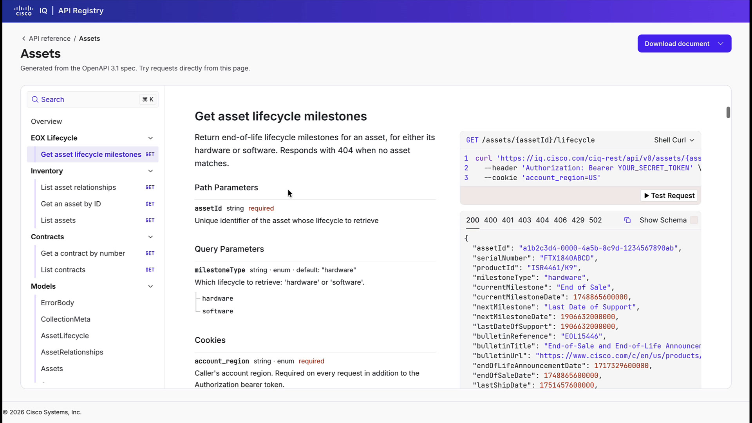
Task: Click the 'hardware' enum value
Action: 217,298
